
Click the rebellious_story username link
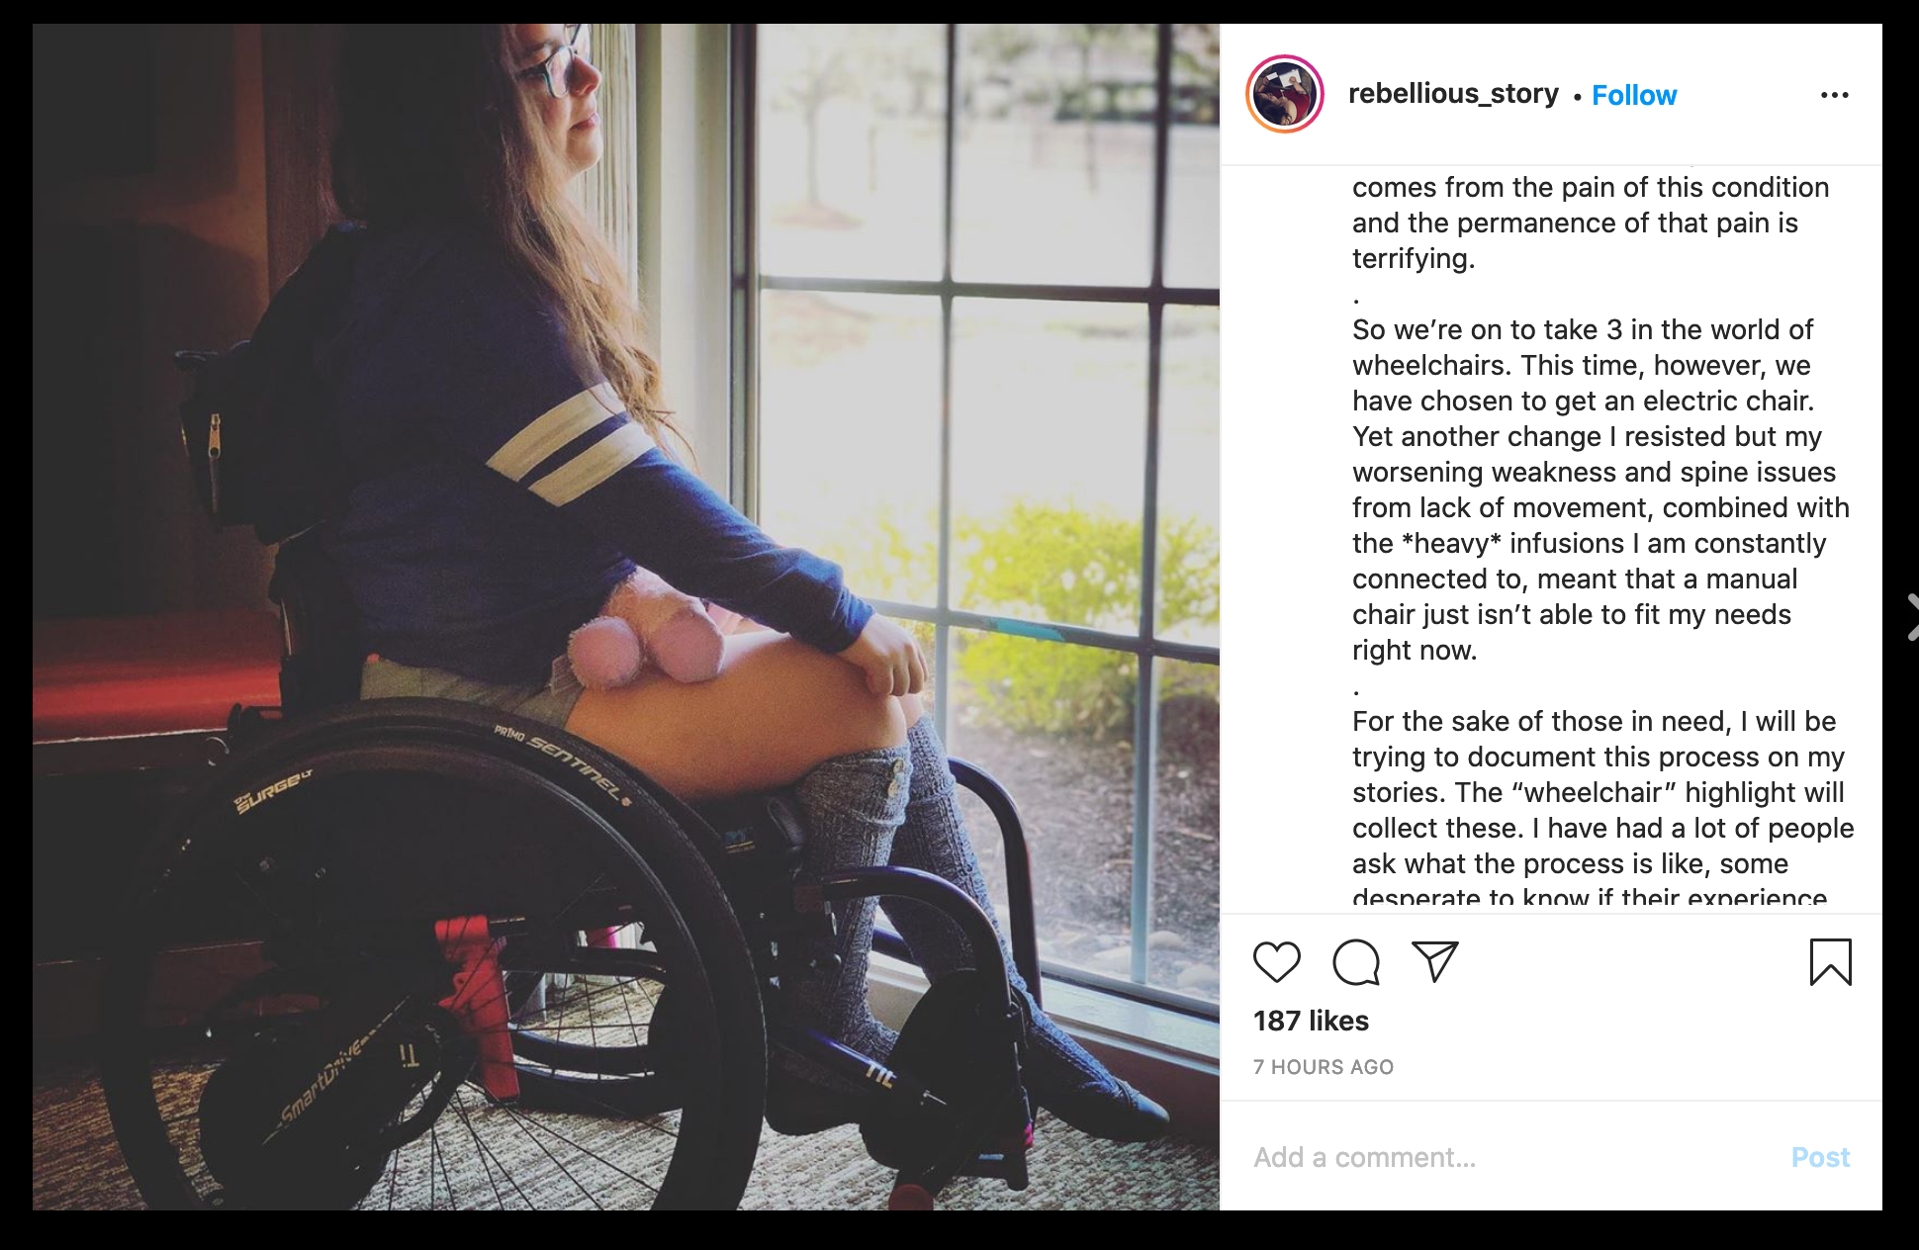tap(1452, 94)
